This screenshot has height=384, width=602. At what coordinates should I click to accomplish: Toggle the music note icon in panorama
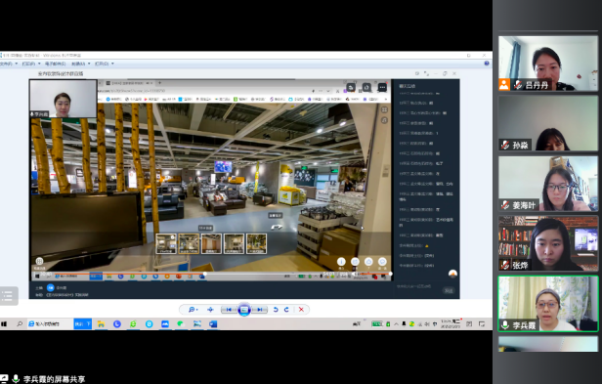pyautogui.click(x=384, y=120)
